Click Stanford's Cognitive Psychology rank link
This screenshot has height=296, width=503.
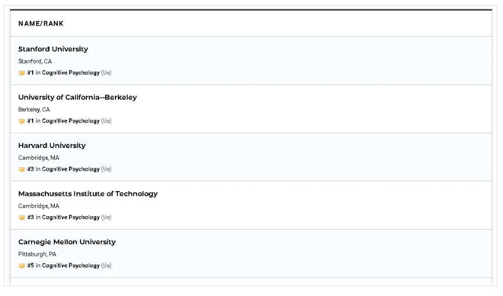(64, 73)
